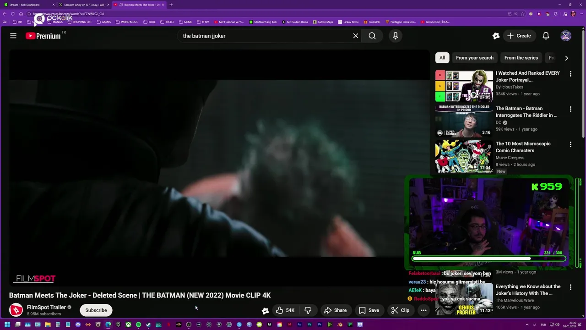Click the Ask sparkle icon beside Create

coord(496,36)
